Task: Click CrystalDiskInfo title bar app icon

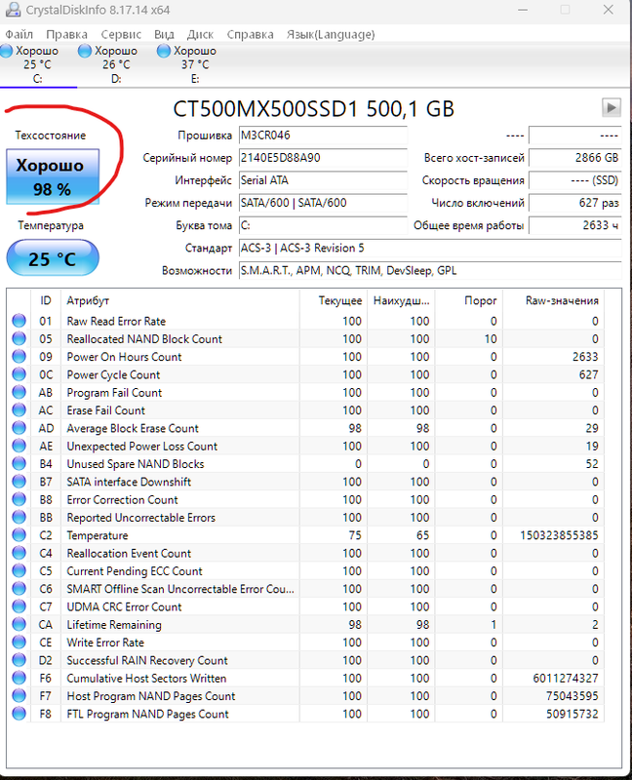Action: coord(14,9)
